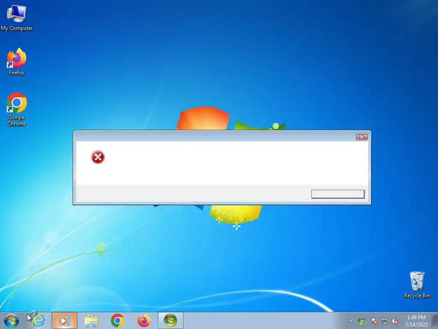The width and height of the screenshot is (438, 329).
Task: Open the clock showing 1:49 PM
Action: [416, 321]
